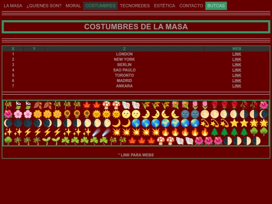The image size is (272, 204).
Task: Visit the SAO PAULO web LINK
Action: [237, 70]
